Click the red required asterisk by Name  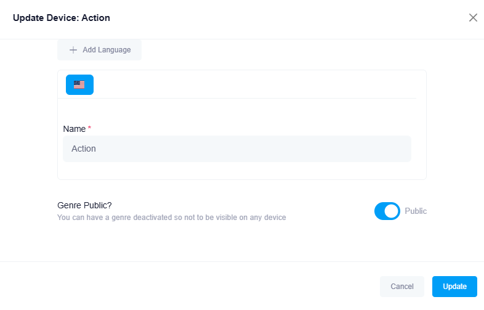(90, 128)
